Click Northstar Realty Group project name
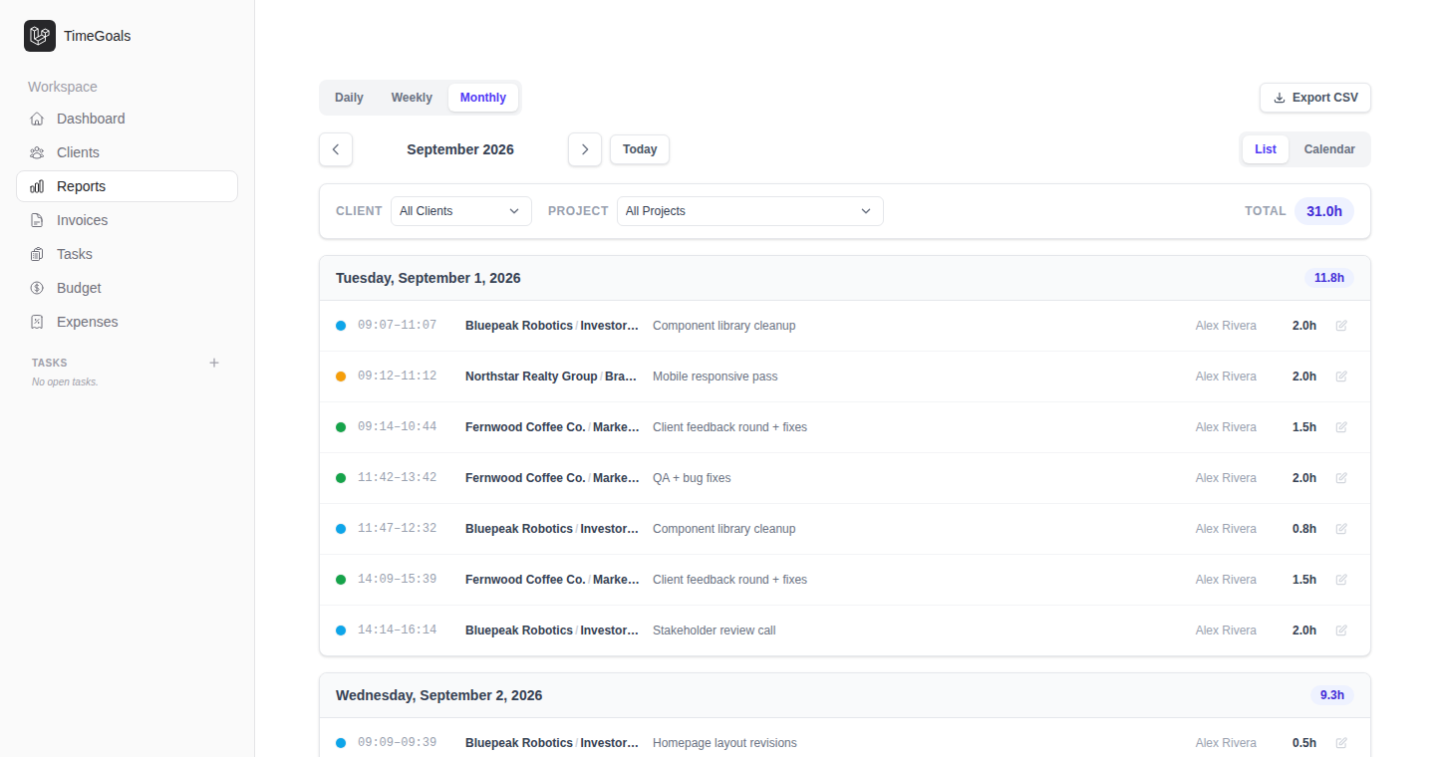This screenshot has width=1435, height=757. click(531, 377)
